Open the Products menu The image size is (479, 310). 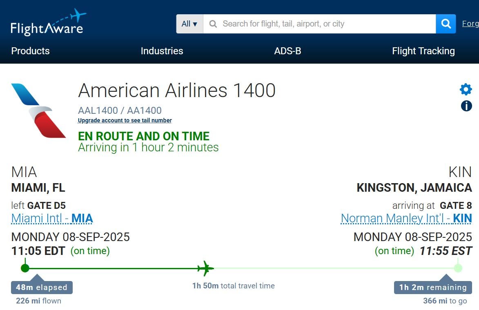click(x=30, y=51)
